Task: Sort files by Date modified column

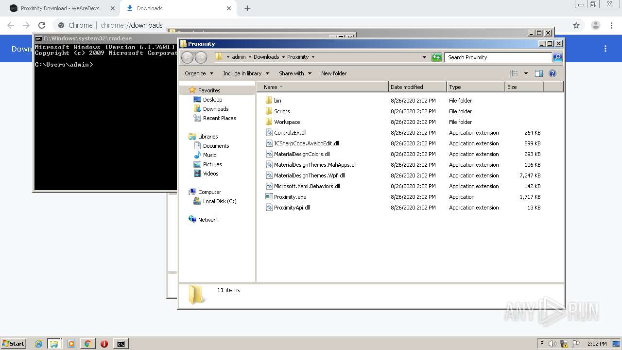Action: 417,87
